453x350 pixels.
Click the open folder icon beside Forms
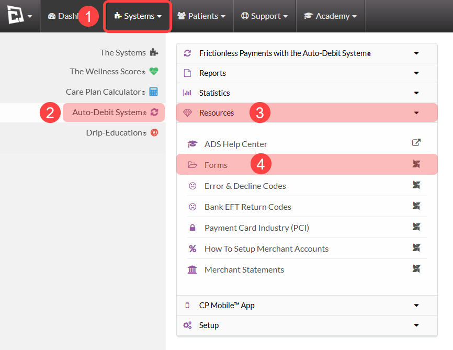(x=192, y=165)
